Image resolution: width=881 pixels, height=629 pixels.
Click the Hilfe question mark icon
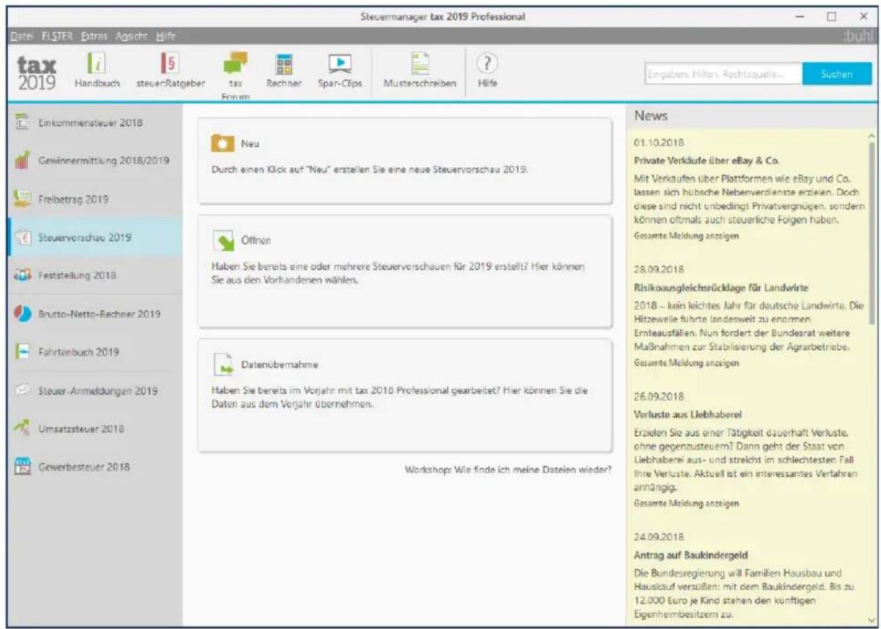487,64
